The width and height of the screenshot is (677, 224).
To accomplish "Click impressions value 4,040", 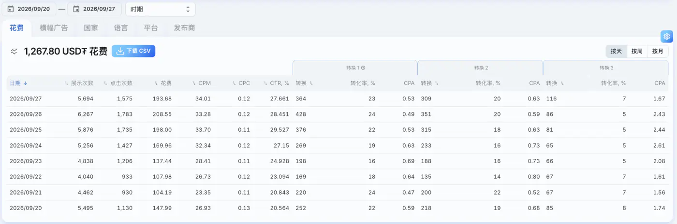I will [85, 177].
